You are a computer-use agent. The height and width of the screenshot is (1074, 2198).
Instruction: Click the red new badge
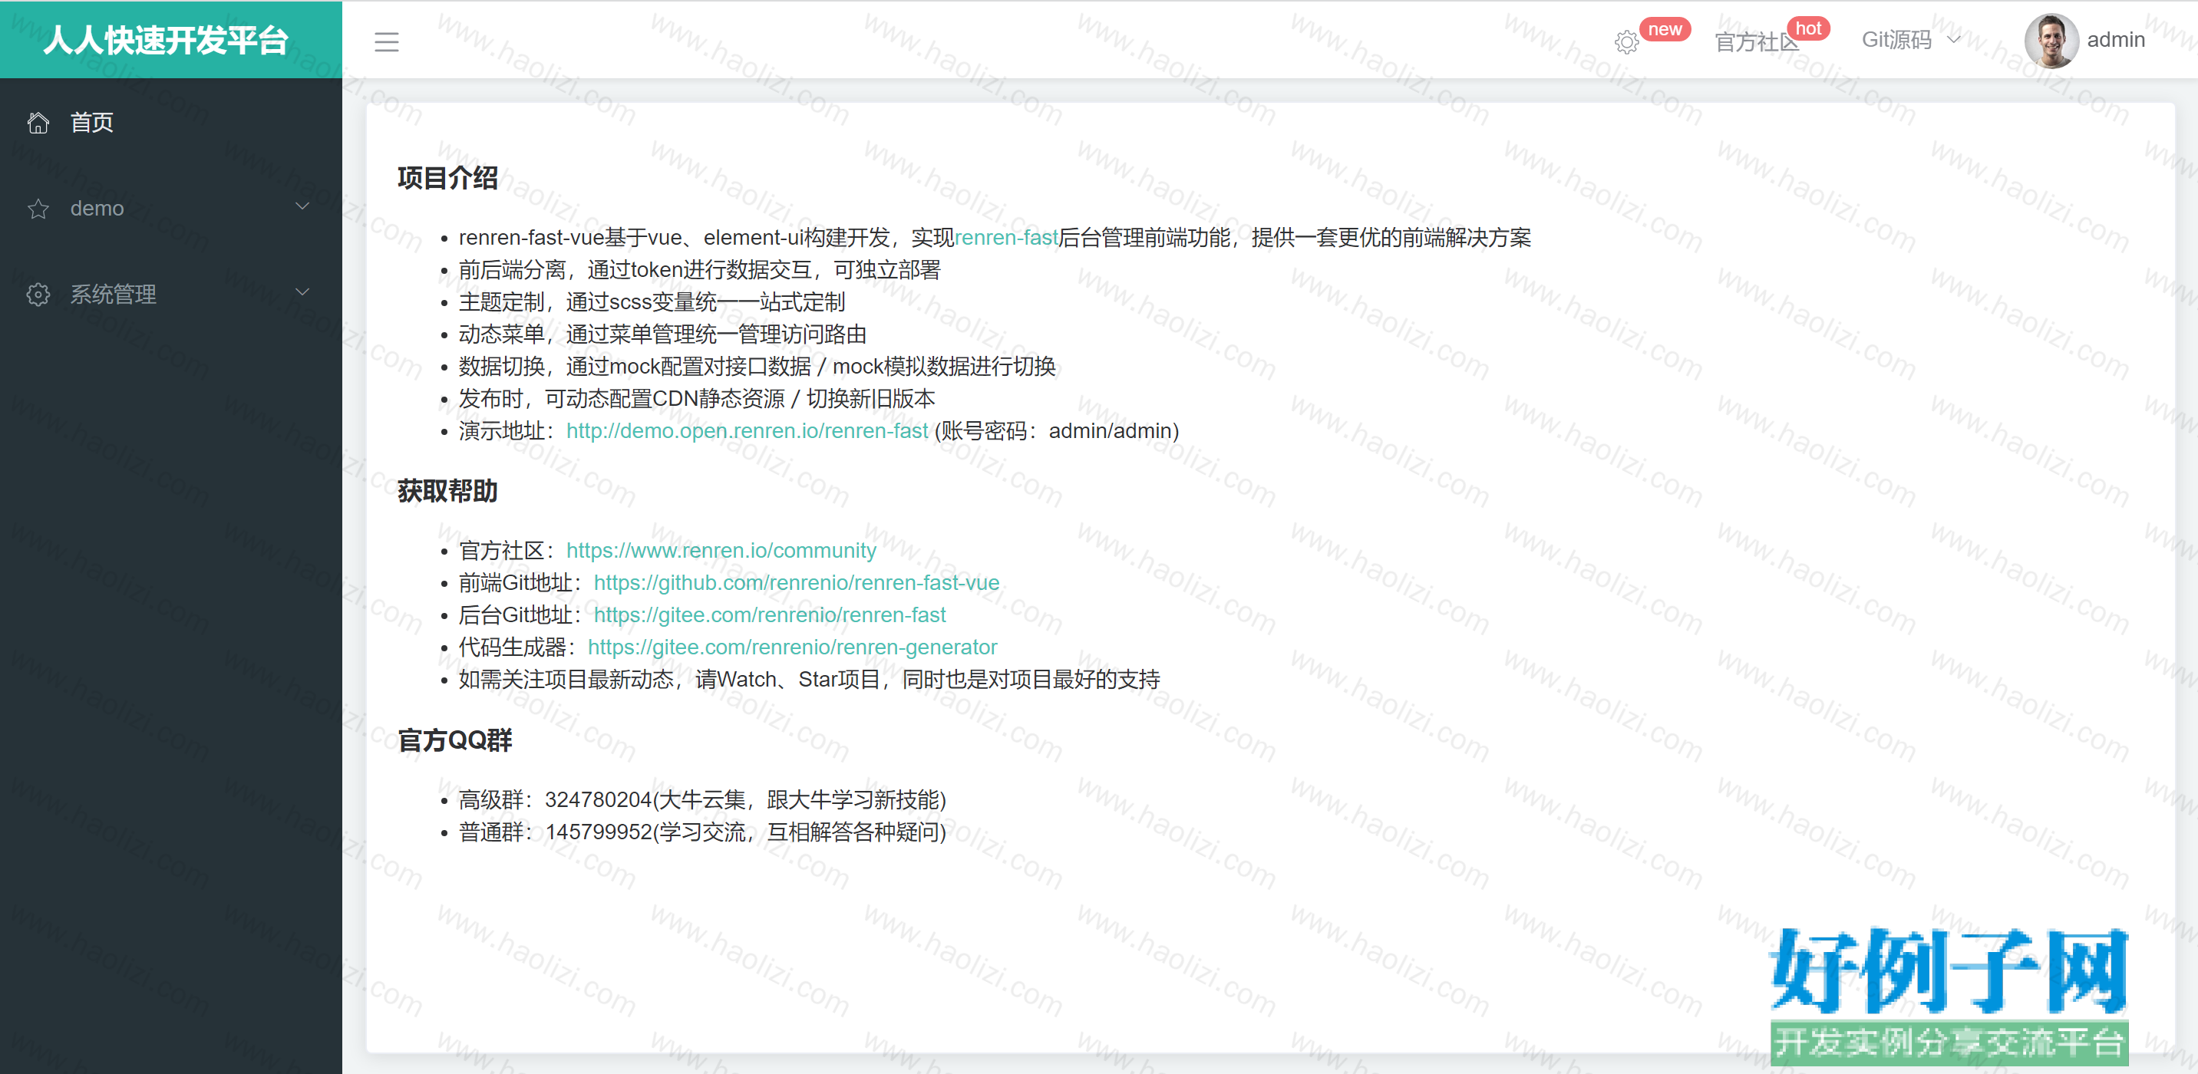pos(1664,29)
